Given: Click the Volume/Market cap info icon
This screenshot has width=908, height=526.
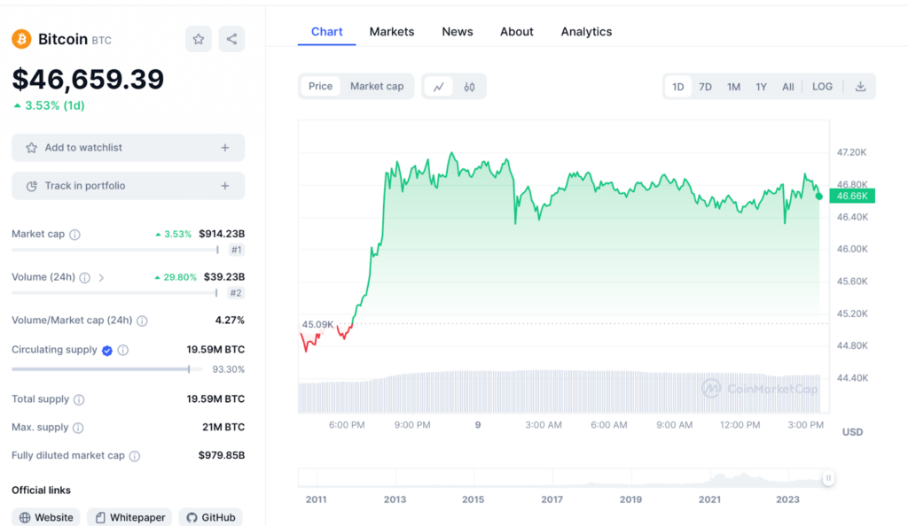Looking at the screenshot, I should click(x=142, y=321).
